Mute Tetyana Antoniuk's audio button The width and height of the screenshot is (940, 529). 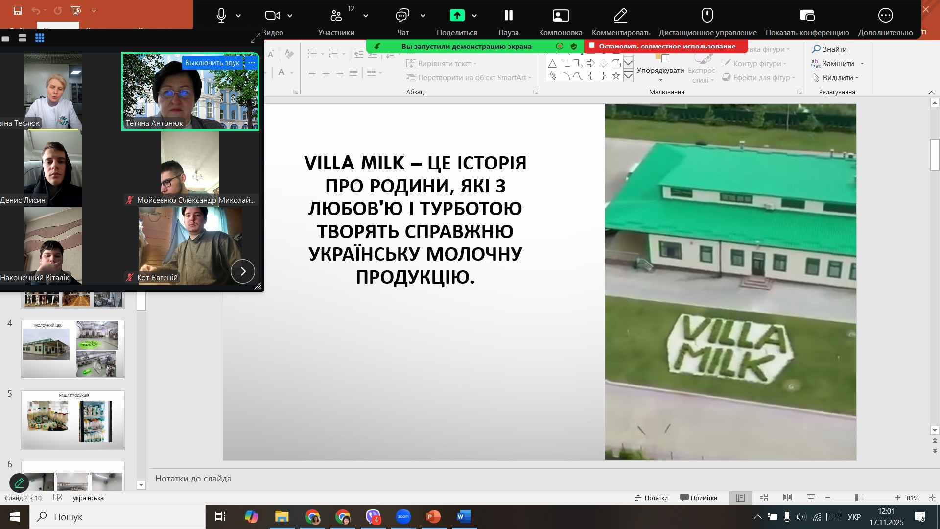coord(212,63)
